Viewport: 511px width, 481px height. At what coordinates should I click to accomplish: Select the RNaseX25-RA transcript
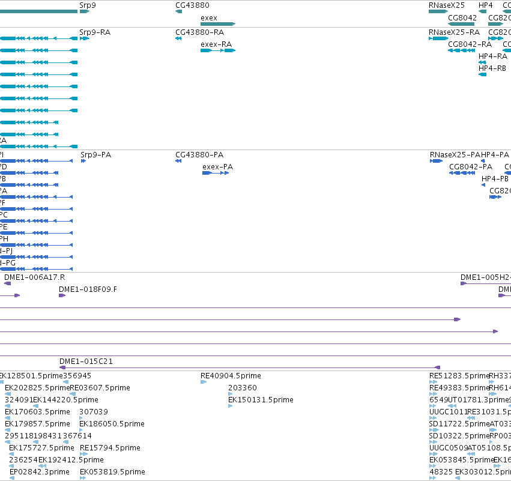(439, 38)
